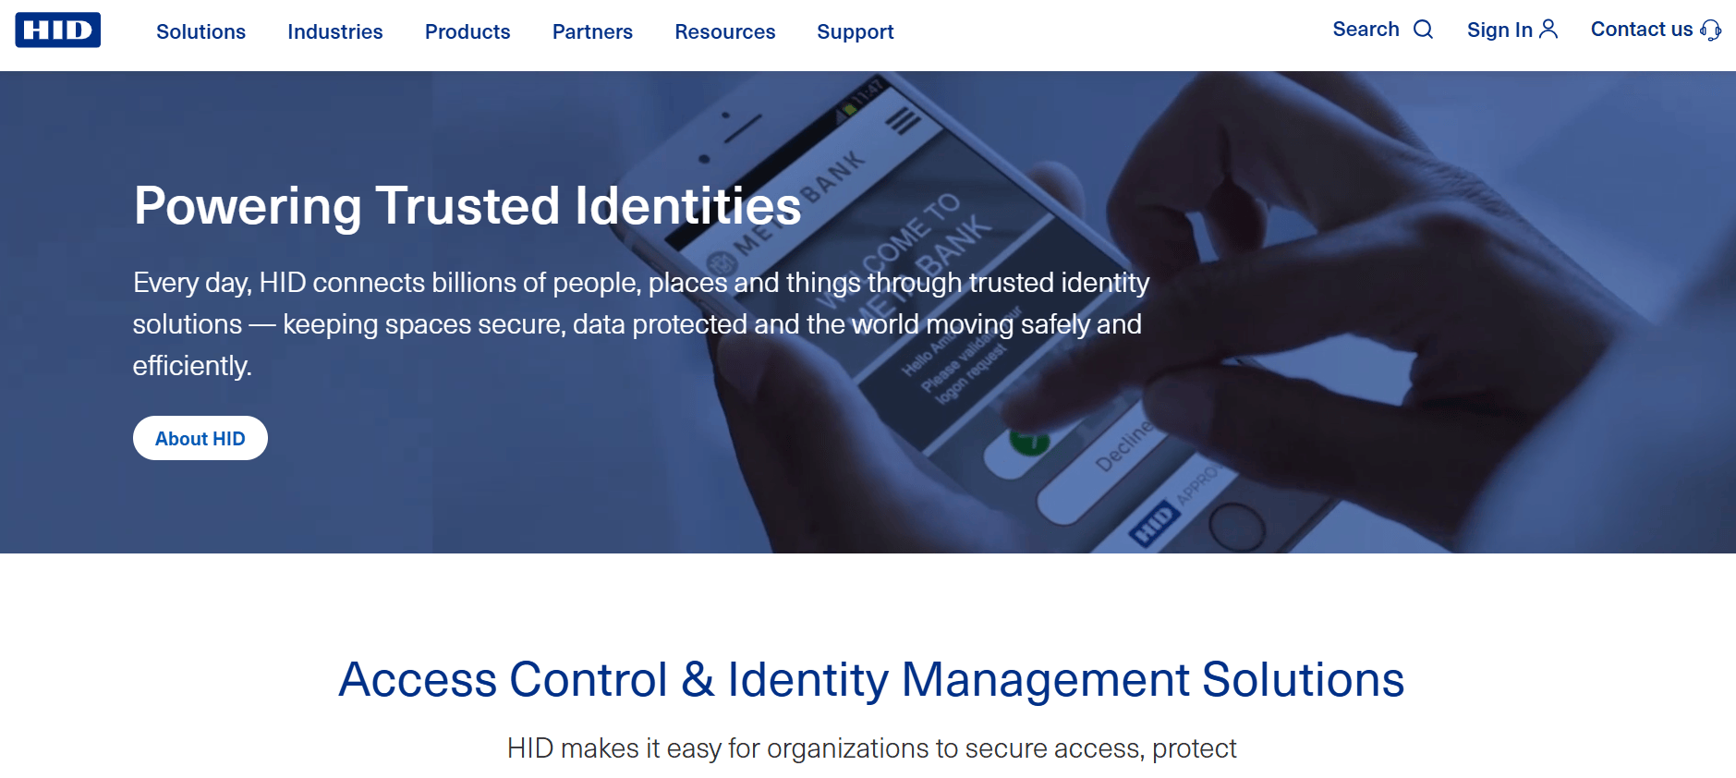This screenshot has width=1736, height=778.
Task: Click the Sign In person icon
Action: pyautogui.click(x=1548, y=30)
